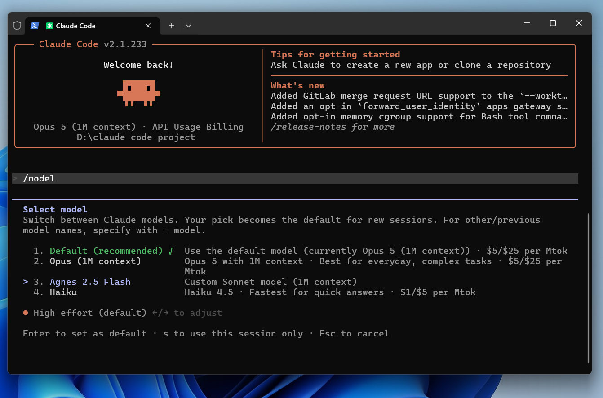Click the Esc to cancel hint
Image resolution: width=603 pixels, height=398 pixels.
click(x=354, y=333)
